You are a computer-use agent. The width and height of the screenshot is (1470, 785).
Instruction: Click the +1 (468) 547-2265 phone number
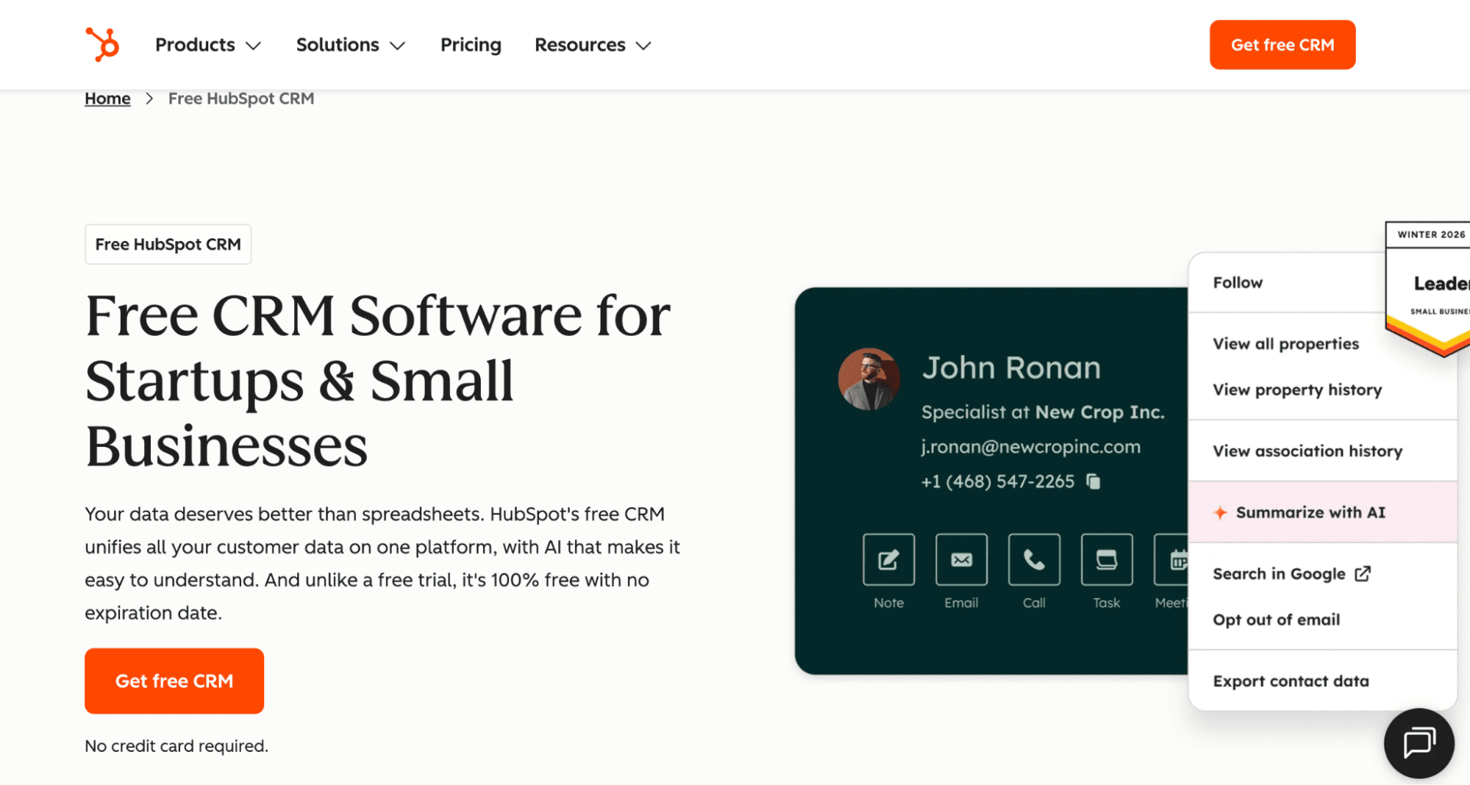pyautogui.click(x=997, y=481)
